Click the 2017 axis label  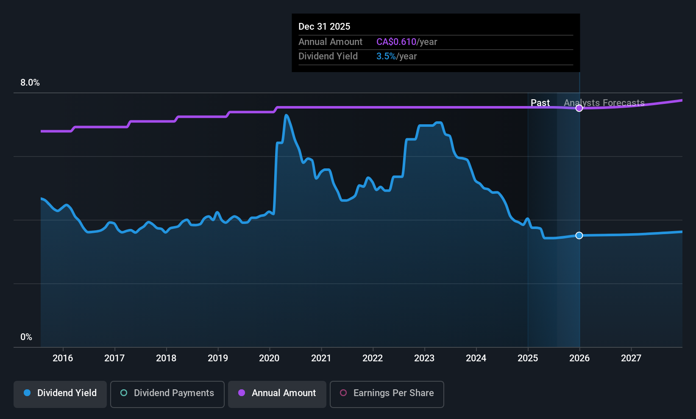click(x=114, y=358)
